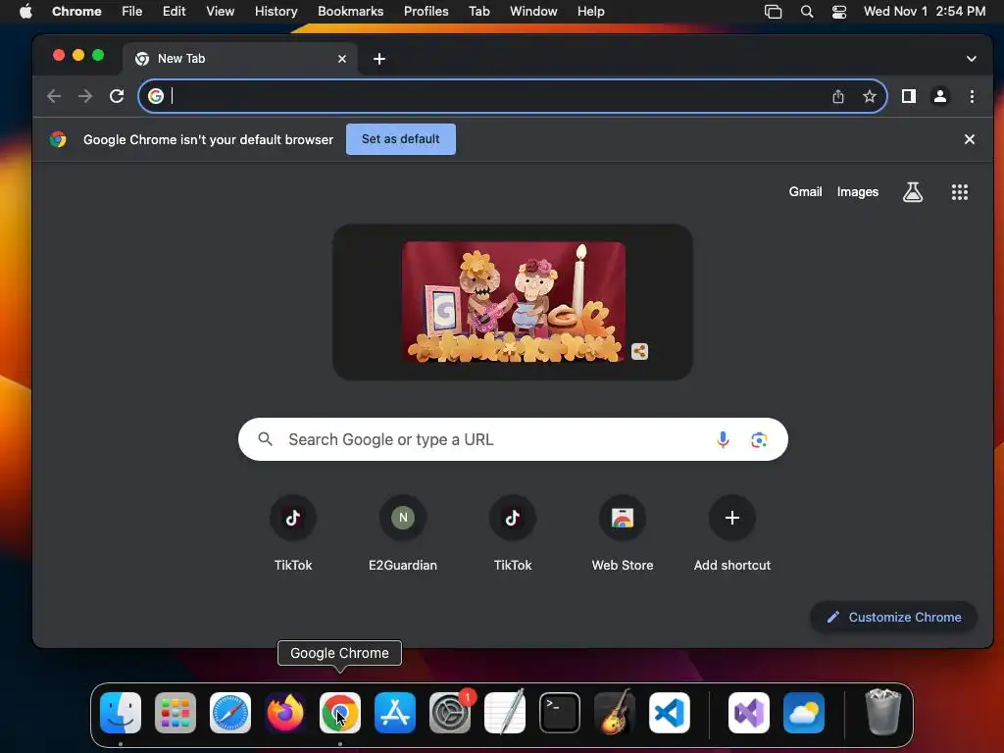Open Search Labs flask icon
This screenshot has height=753, width=1004.
coord(913,192)
